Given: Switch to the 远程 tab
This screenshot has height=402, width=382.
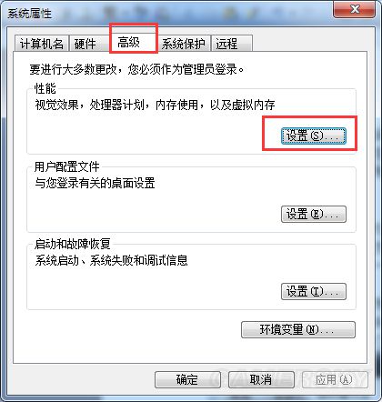Looking at the screenshot, I should (232, 44).
